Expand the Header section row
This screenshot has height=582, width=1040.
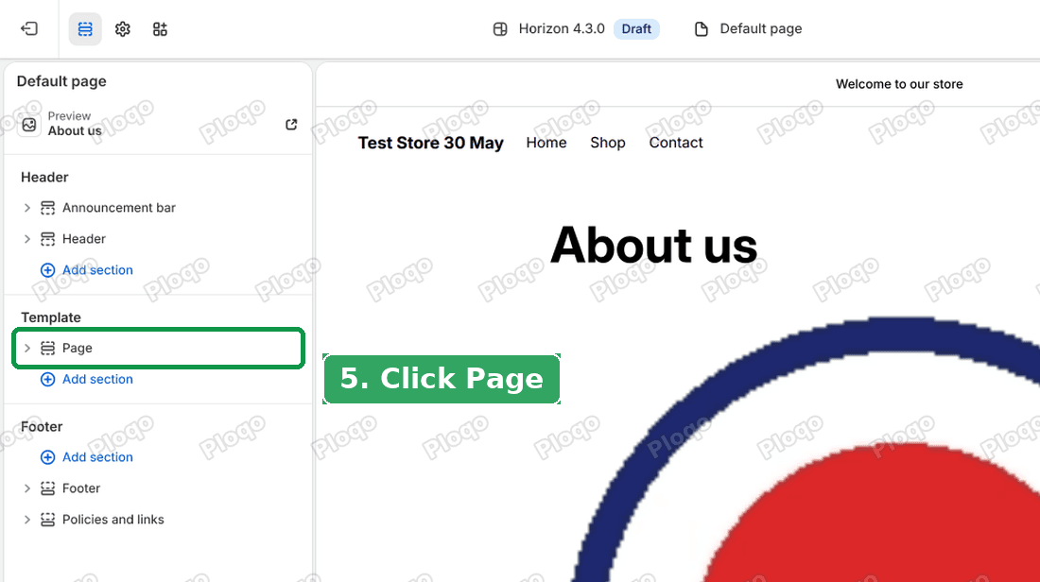coord(27,239)
